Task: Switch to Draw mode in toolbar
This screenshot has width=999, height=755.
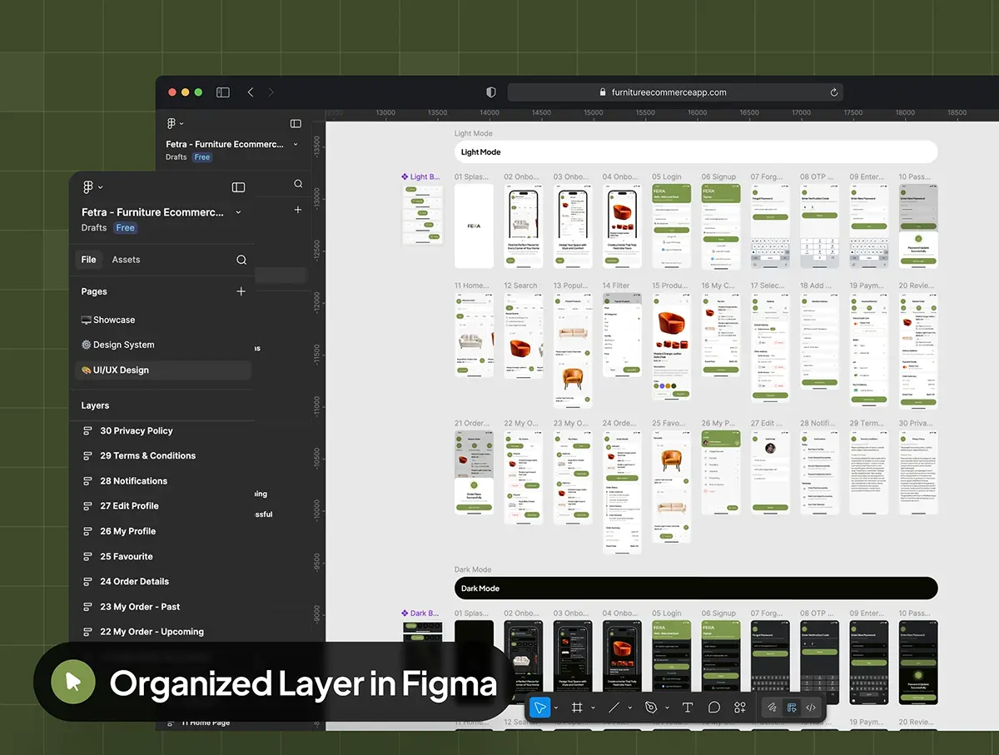Action: (x=773, y=708)
